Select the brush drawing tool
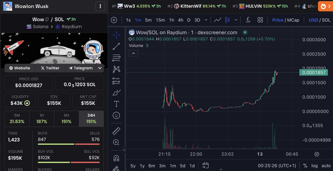333x171 pixels. [x=117, y=92]
